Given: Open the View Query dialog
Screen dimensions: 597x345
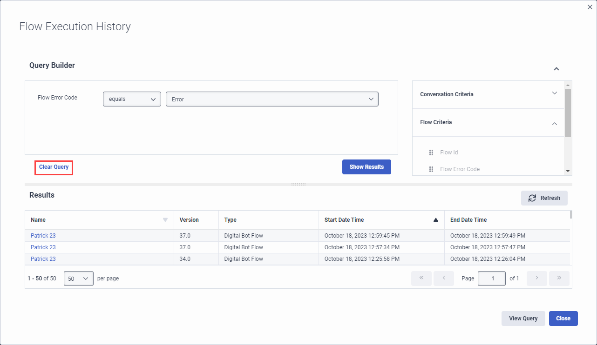Looking at the screenshot, I should [523, 318].
